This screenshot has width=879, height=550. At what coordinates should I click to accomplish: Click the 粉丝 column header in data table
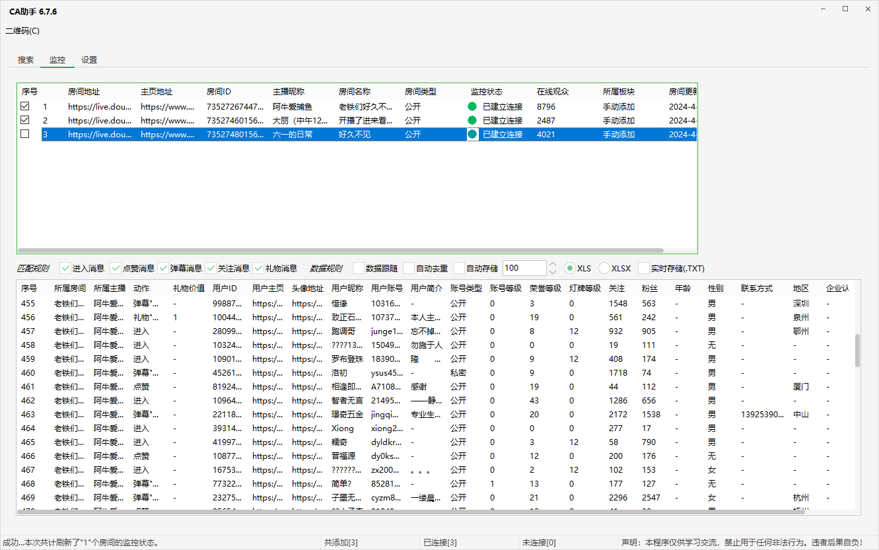650,289
